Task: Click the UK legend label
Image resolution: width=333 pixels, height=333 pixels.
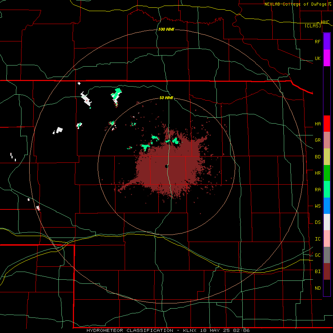Action: click(317, 58)
